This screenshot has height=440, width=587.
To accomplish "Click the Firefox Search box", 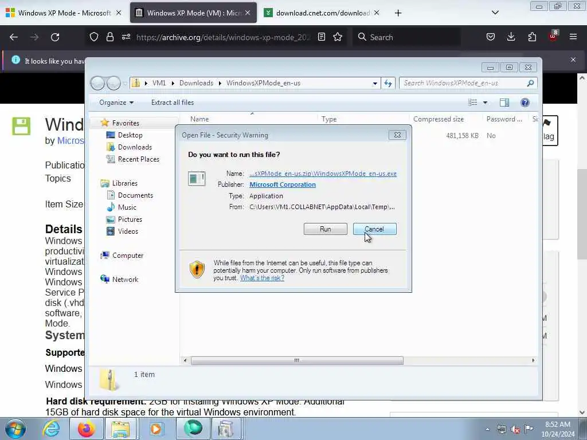I will [406, 37].
